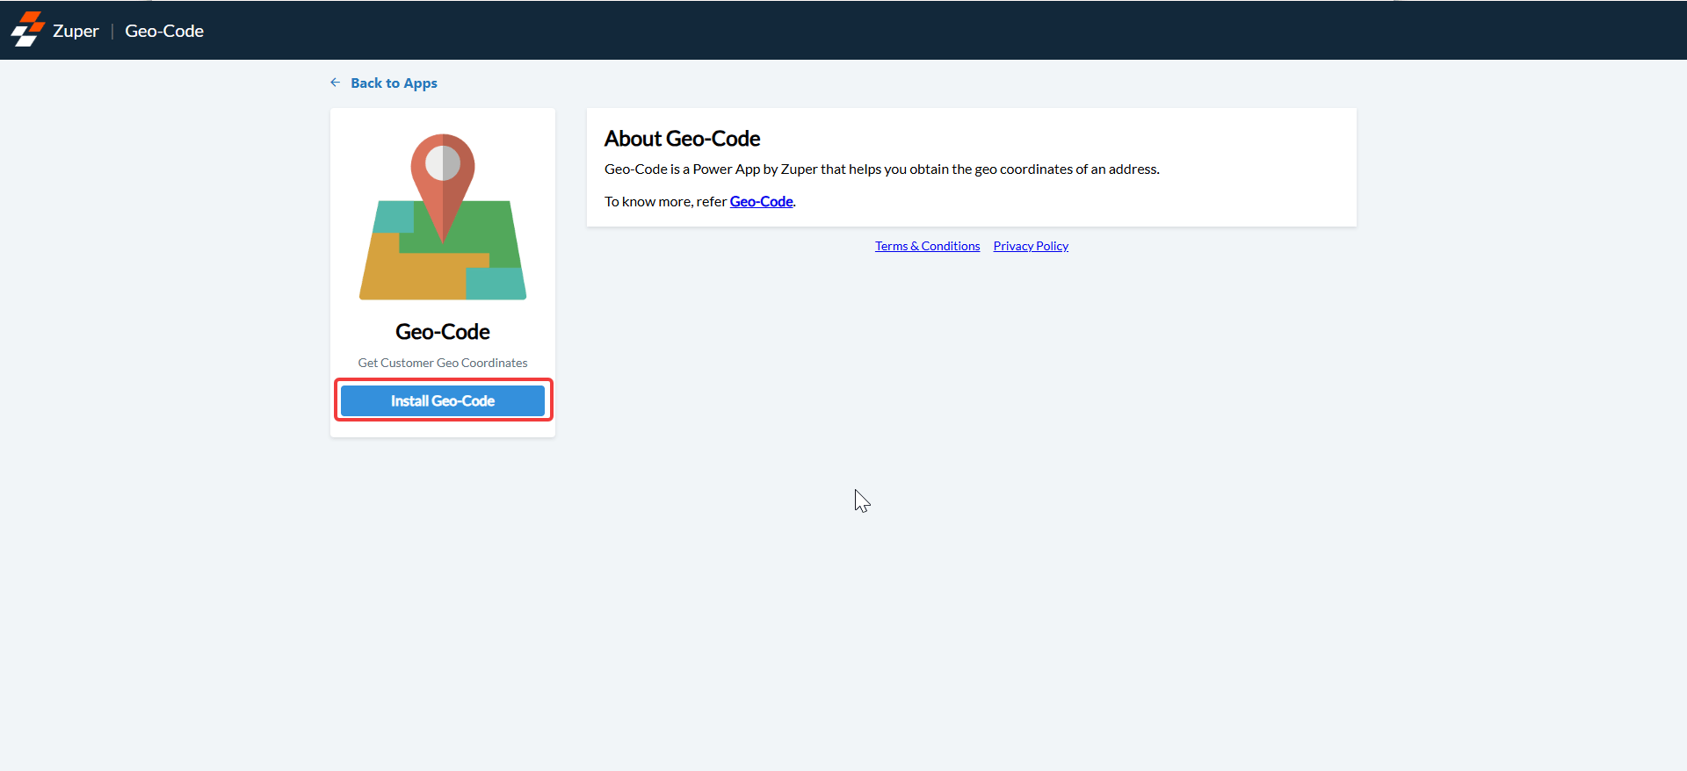Click the Geo-Code map pin illustration
This screenshot has width=1687, height=771.
tap(443, 217)
